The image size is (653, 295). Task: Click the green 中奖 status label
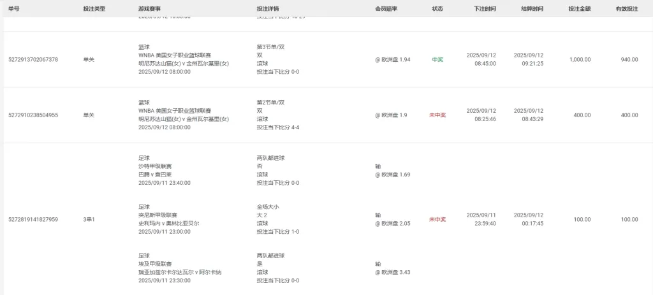(x=437, y=60)
